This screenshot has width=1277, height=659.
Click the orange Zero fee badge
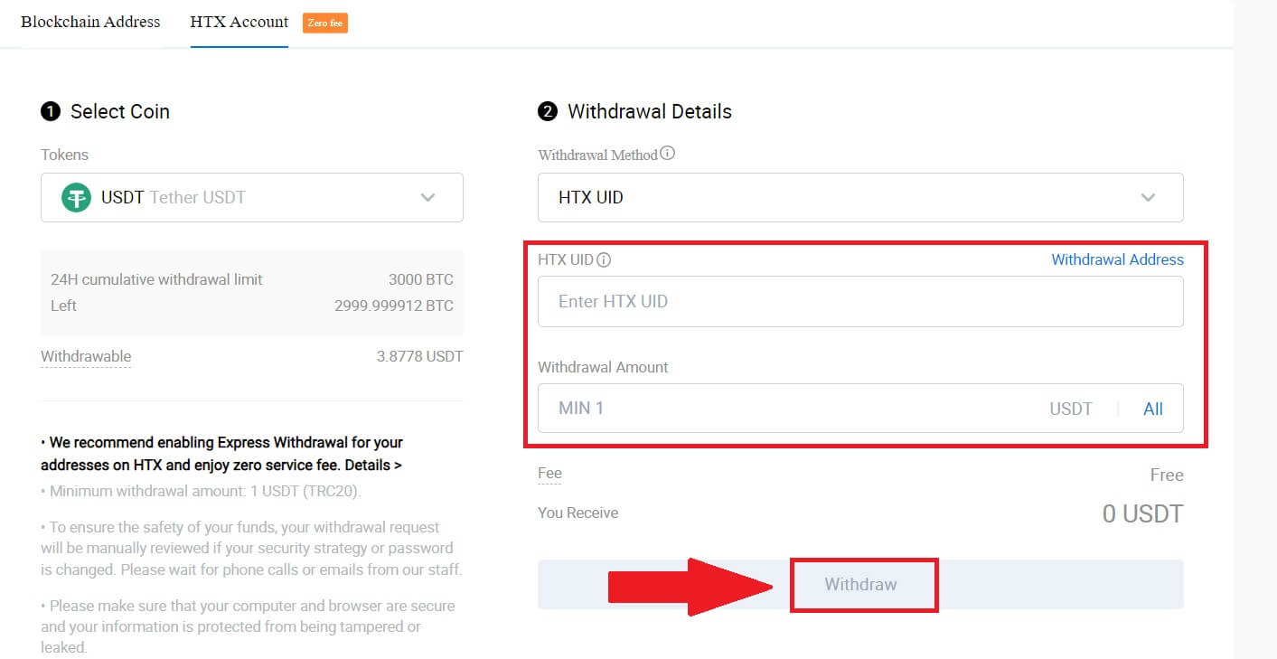[x=324, y=24]
